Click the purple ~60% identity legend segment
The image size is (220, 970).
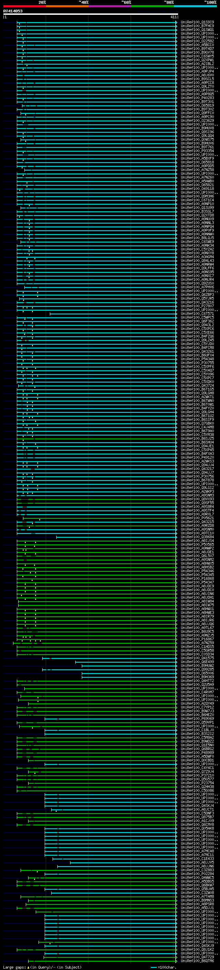[110, 6]
